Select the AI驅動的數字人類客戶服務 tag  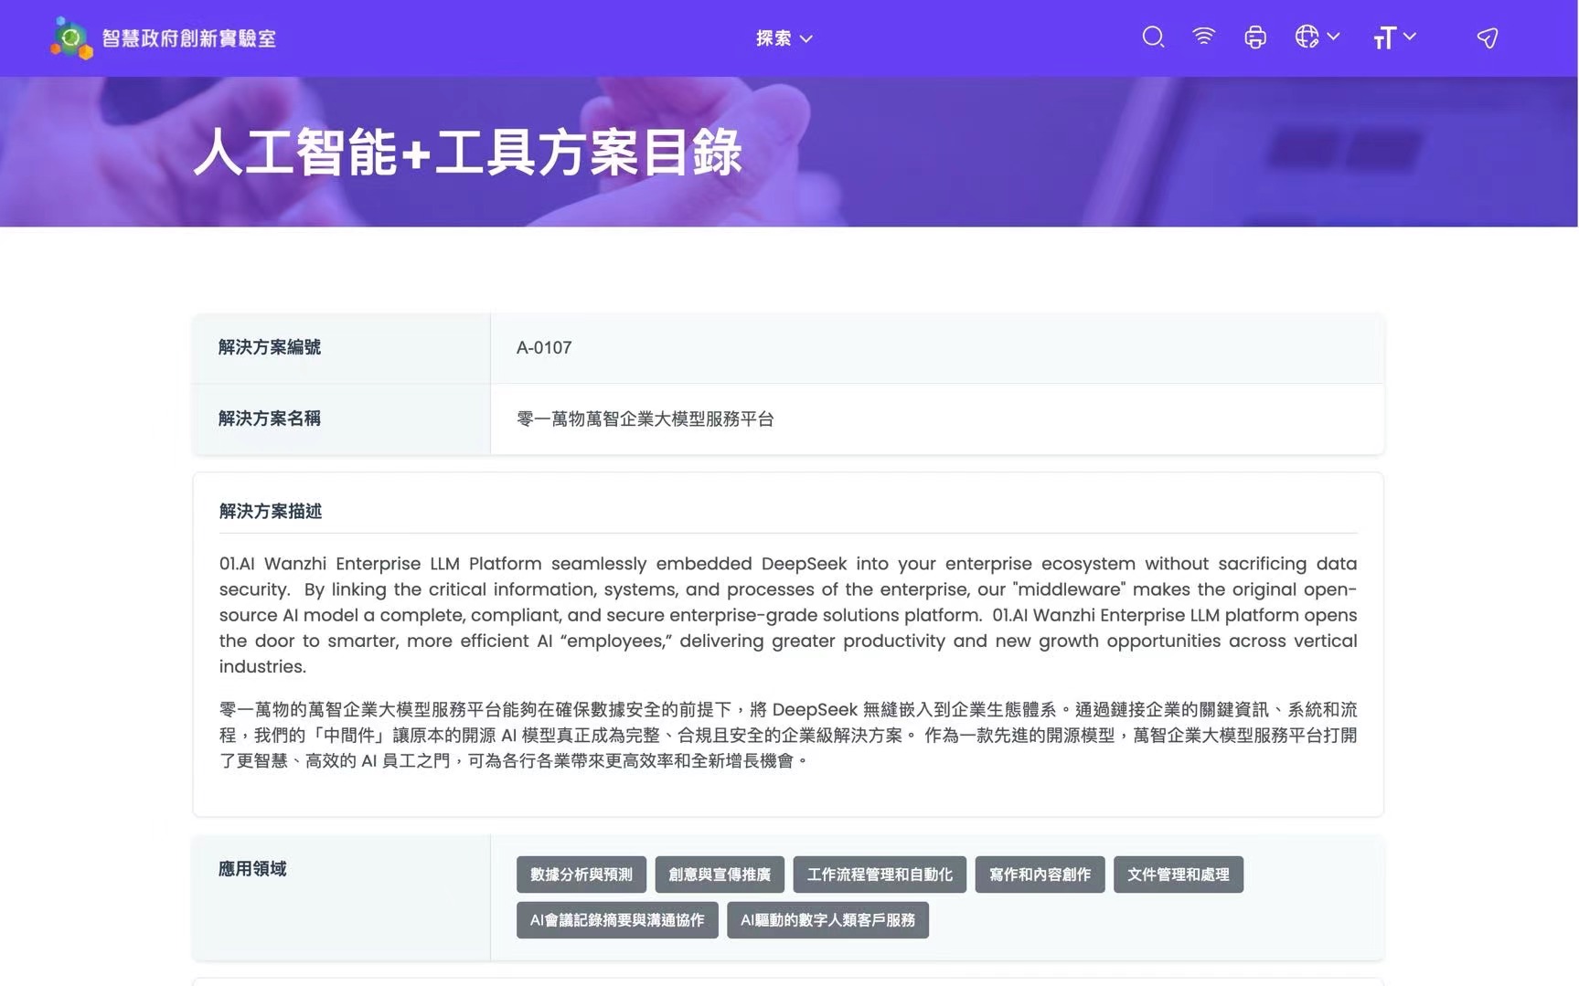tap(827, 920)
